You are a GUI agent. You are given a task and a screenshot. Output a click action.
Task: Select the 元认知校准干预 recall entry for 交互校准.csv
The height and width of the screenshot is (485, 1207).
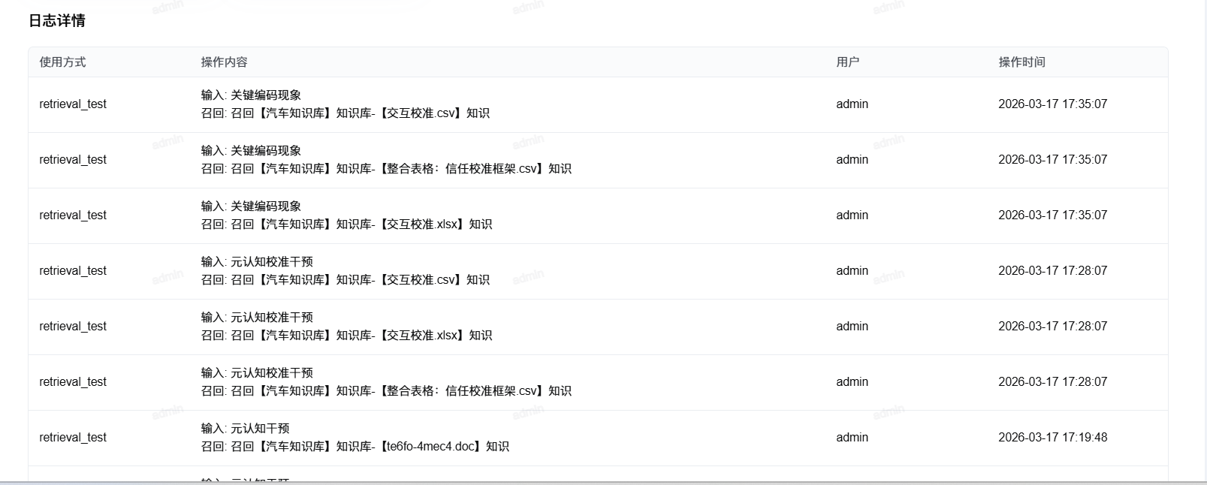coord(346,280)
